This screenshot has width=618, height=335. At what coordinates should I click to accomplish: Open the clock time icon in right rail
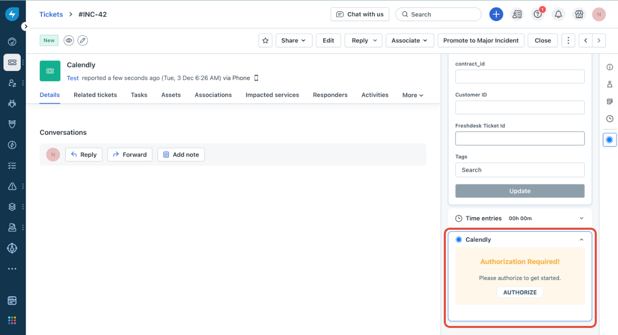[x=609, y=119]
